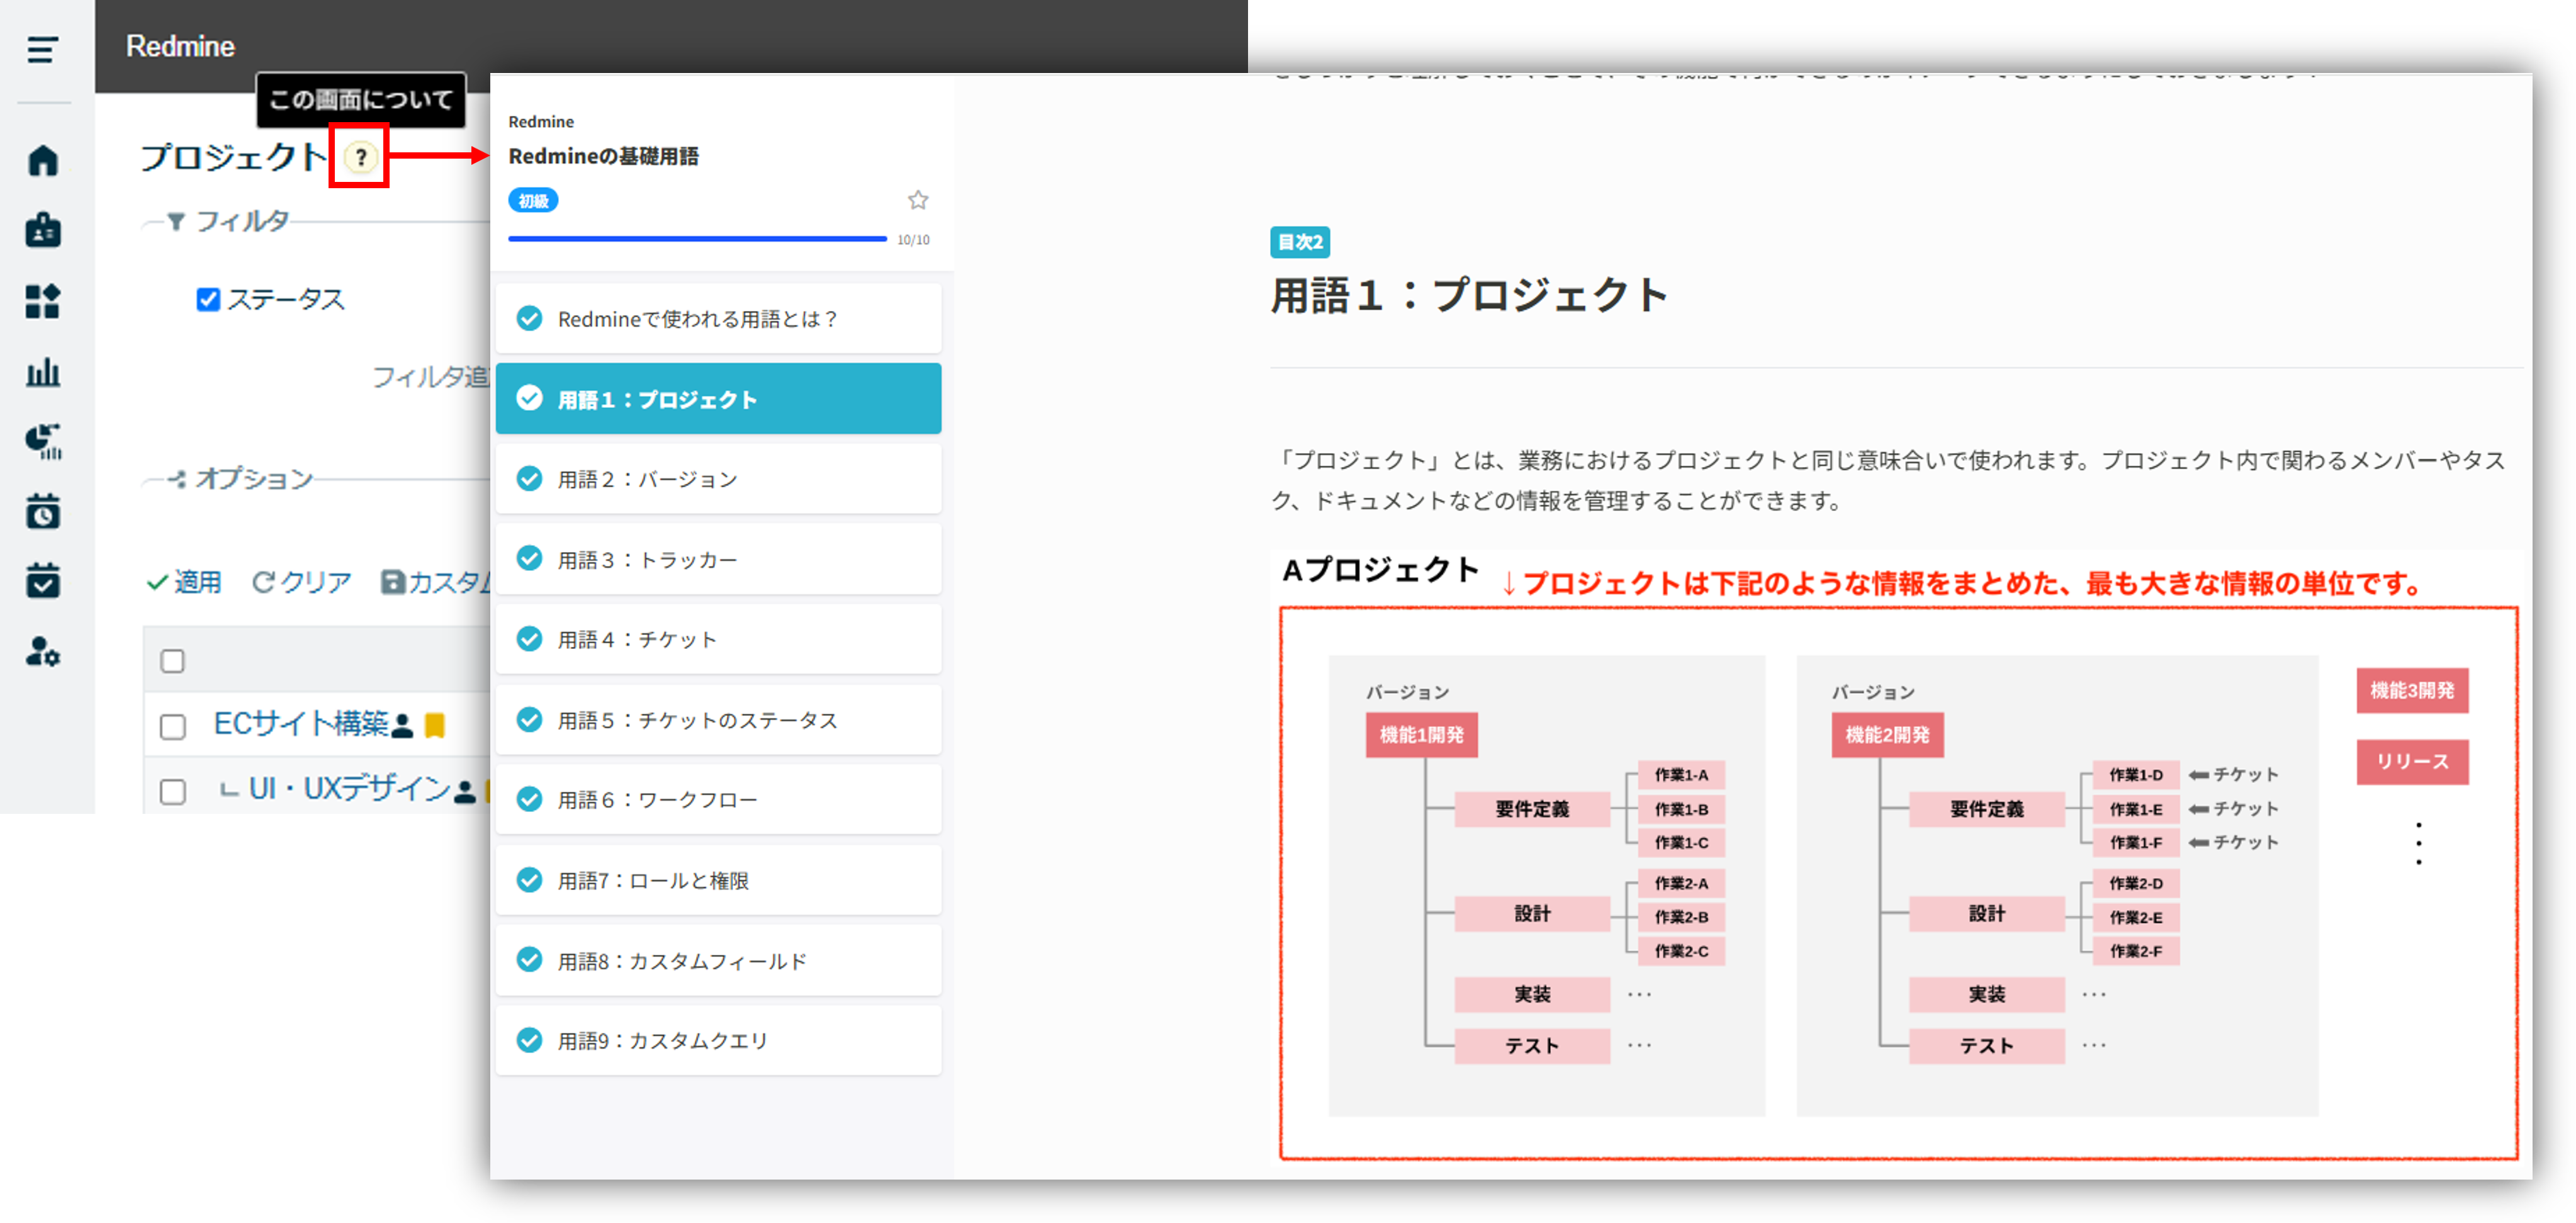Expand the オプション section

click(x=252, y=479)
